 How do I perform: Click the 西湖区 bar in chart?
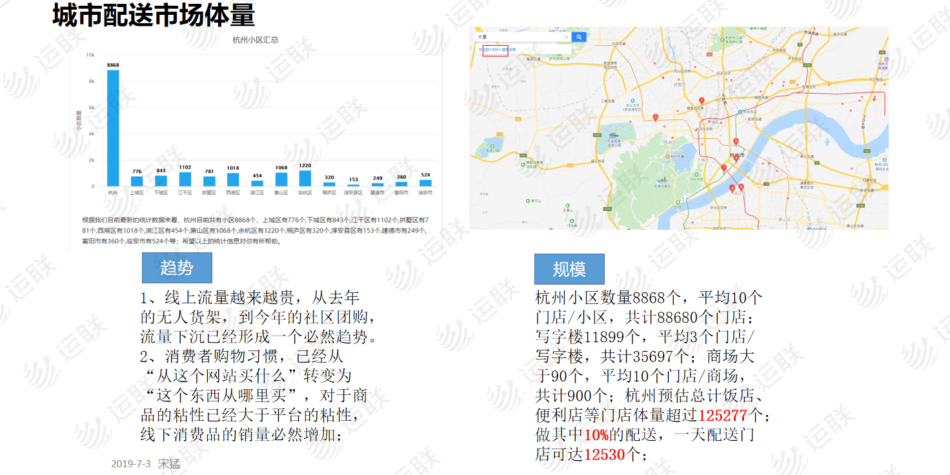click(x=233, y=179)
